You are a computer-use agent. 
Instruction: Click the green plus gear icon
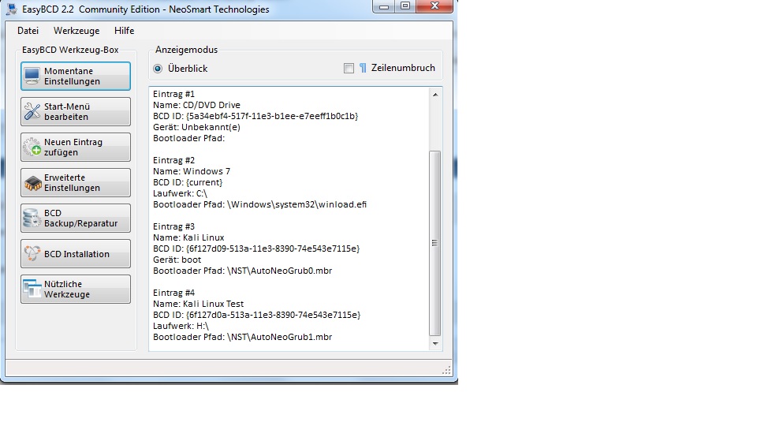(32, 147)
